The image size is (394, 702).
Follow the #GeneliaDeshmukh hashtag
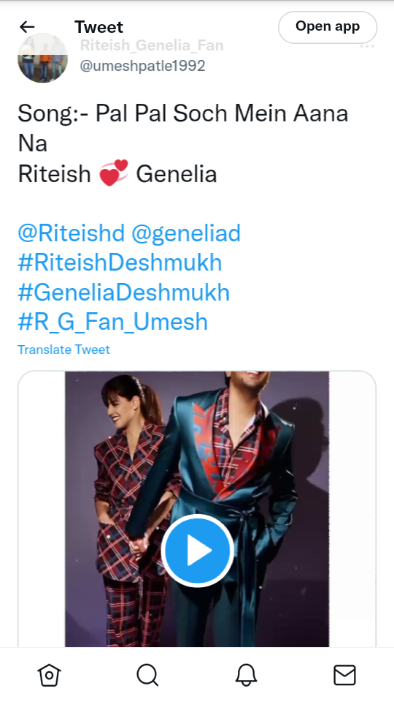pyautogui.click(x=124, y=292)
